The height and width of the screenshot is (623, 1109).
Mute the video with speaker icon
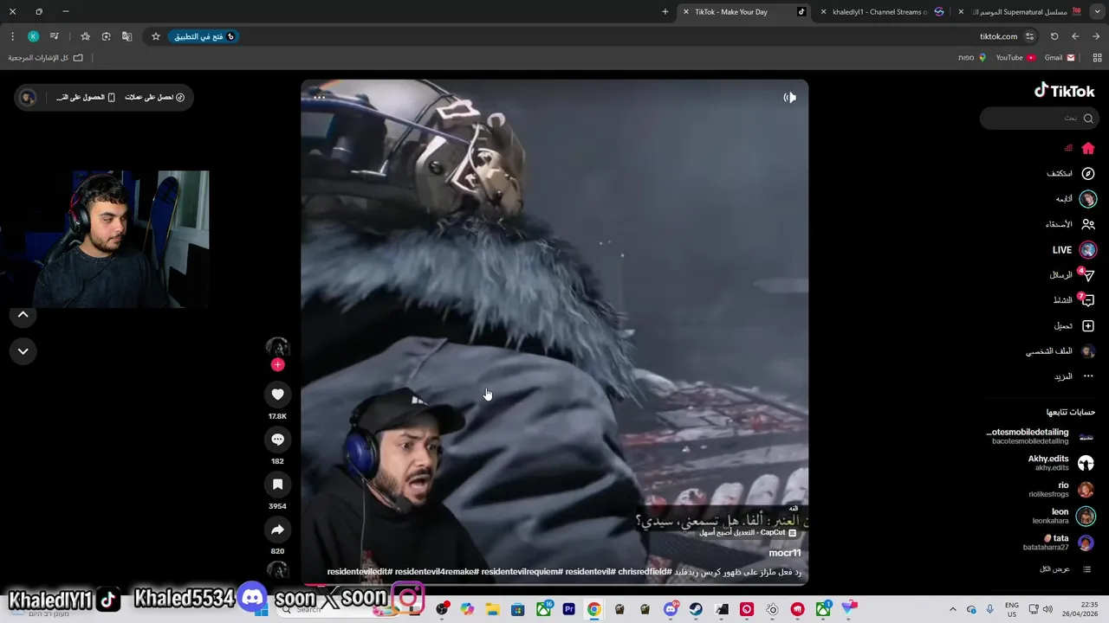point(789,98)
